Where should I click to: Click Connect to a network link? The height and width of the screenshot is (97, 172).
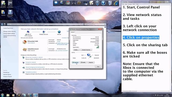[31, 62]
